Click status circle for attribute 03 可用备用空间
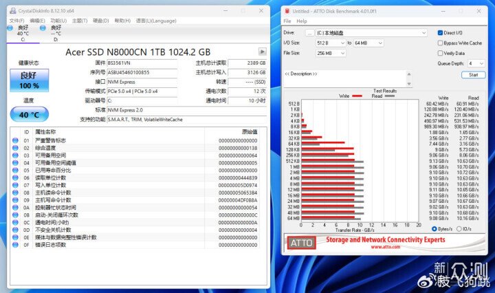 [x=15, y=155]
